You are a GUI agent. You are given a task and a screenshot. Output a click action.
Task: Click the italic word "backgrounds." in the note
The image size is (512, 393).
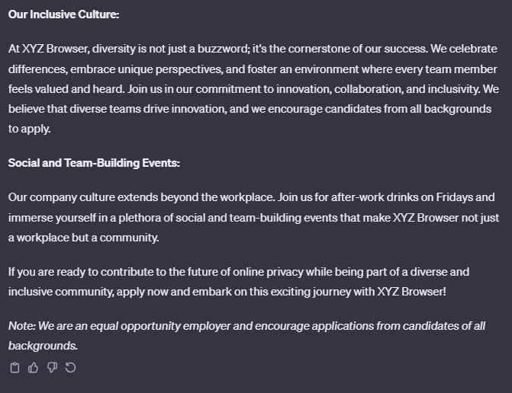pyautogui.click(x=43, y=346)
